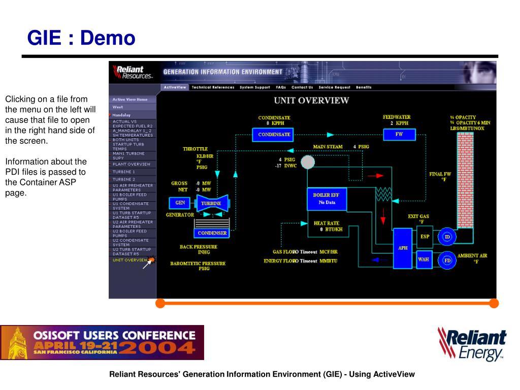Click the FD fan circle icon
The width and height of the screenshot is (520, 390).
(x=447, y=261)
